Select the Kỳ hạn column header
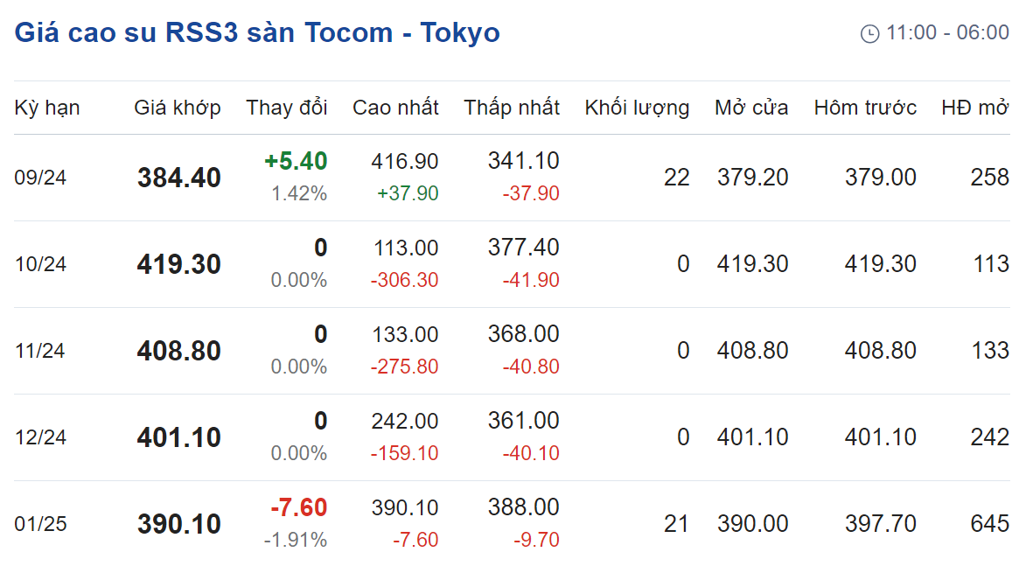 47,108
